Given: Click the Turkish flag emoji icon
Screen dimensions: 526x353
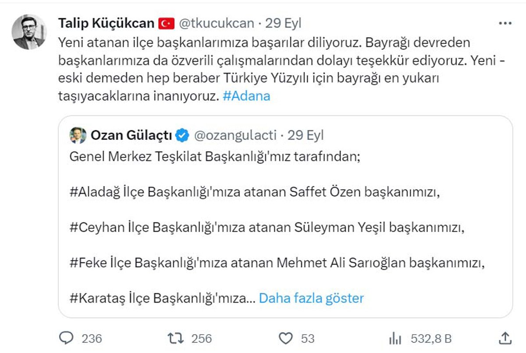Looking at the screenshot, I should (166, 23).
